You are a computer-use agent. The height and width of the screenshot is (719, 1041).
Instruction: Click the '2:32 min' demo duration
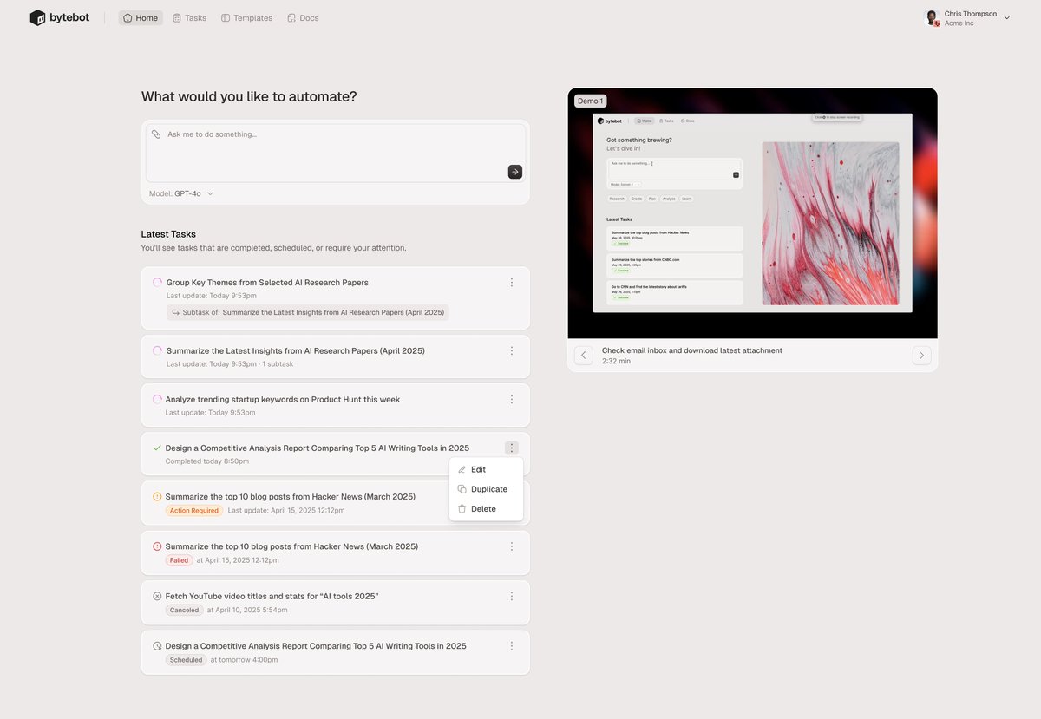617,361
